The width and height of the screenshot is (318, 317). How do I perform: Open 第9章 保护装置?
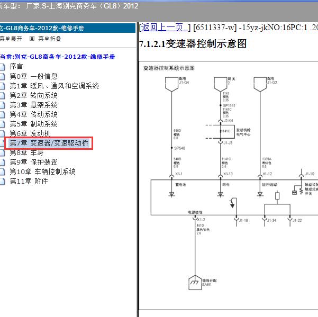point(34,162)
